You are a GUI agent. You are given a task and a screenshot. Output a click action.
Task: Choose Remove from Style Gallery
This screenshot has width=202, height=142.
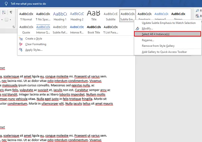(158, 46)
